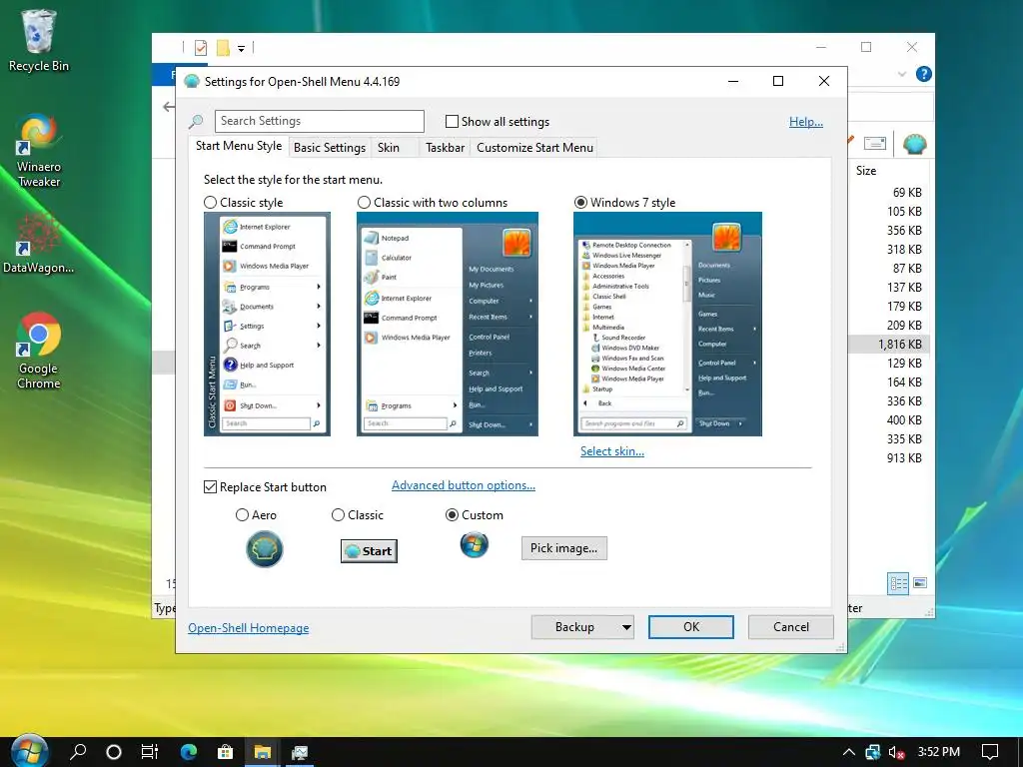Open Winaero Tweaker desktop shortcut
Screen dimensions: 1023x767
39,152
